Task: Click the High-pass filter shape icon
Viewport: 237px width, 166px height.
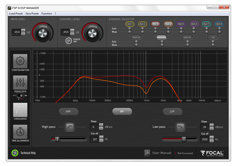Action: coord(70,127)
